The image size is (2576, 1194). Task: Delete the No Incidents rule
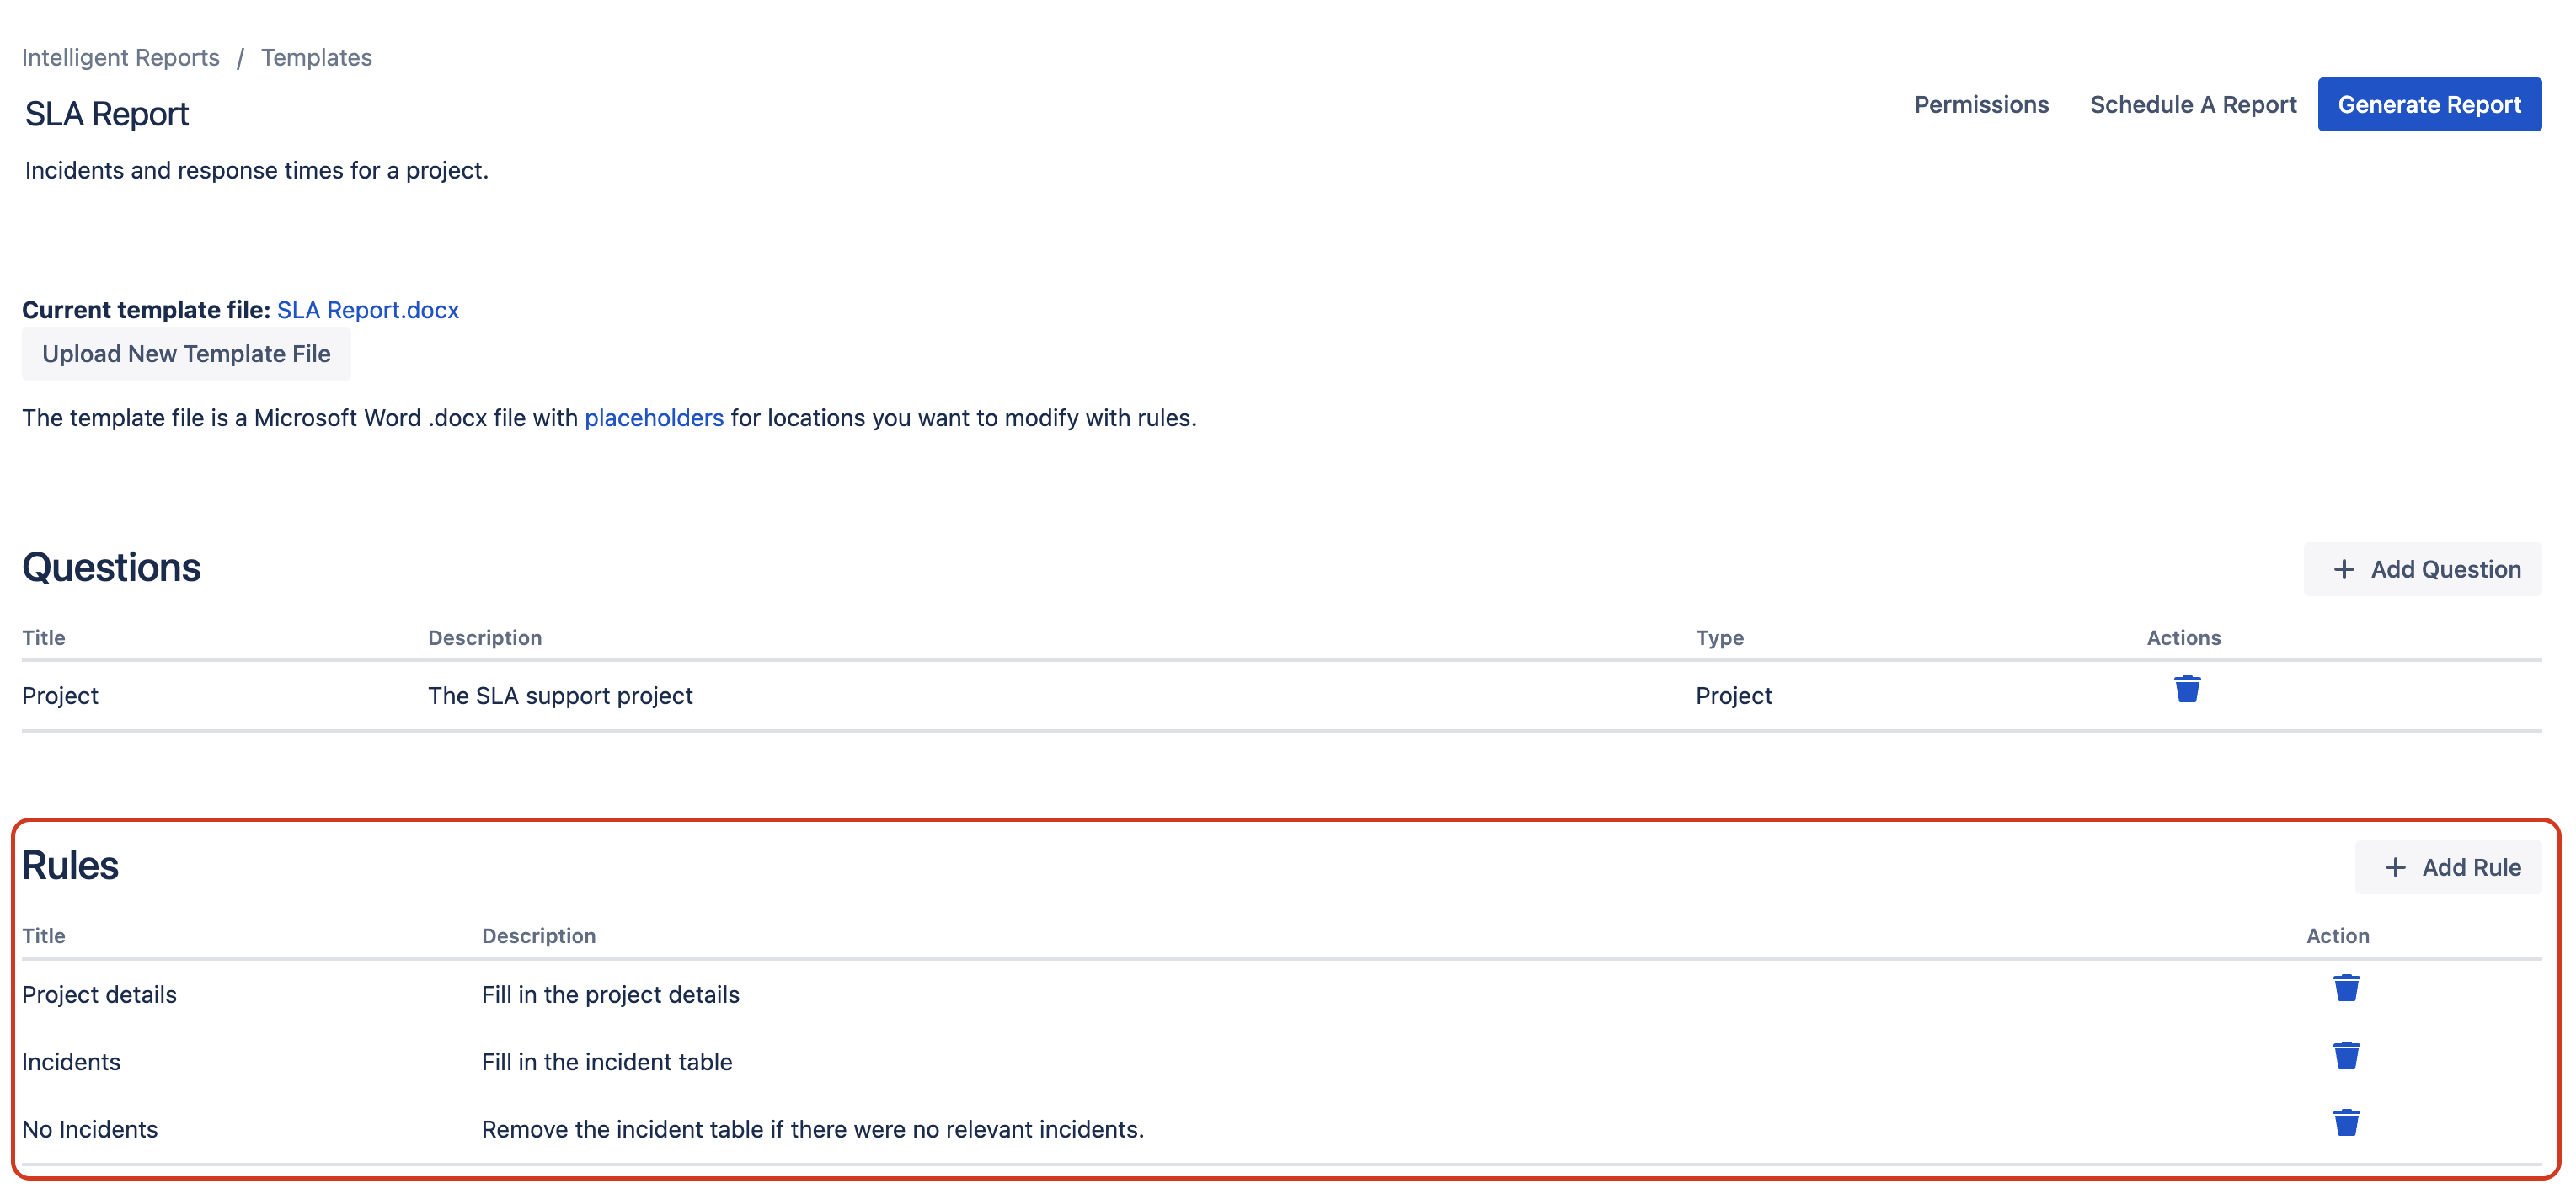click(2345, 1122)
